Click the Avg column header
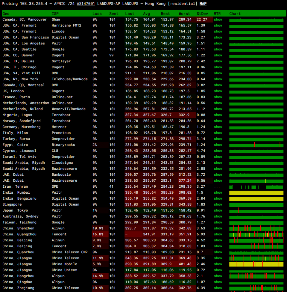This screenshot has width=287, height=292. [146, 14]
